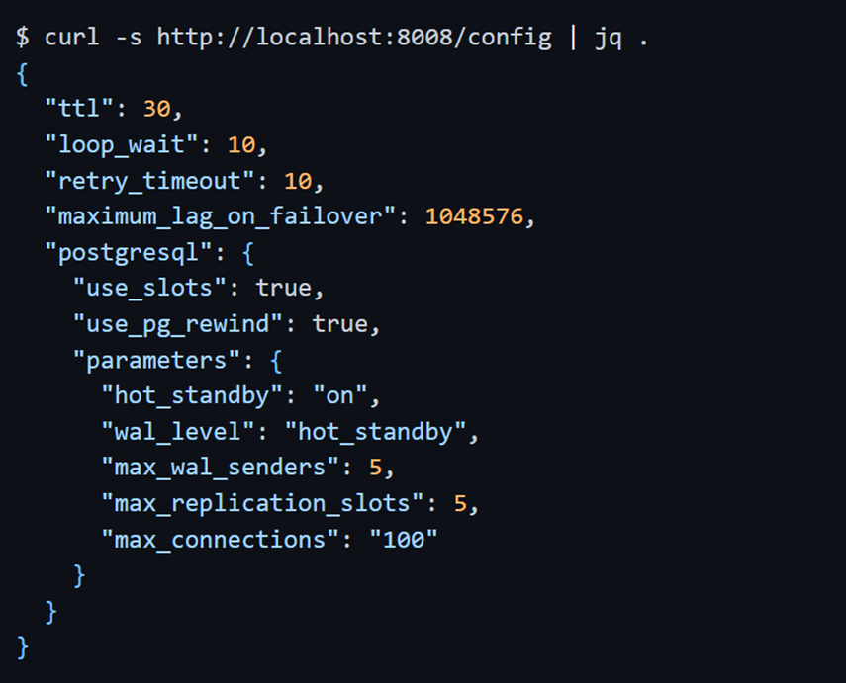The image size is (846, 683).
Task: Click the hot_standby value "on"
Action: pyautogui.click(x=340, y=395)
